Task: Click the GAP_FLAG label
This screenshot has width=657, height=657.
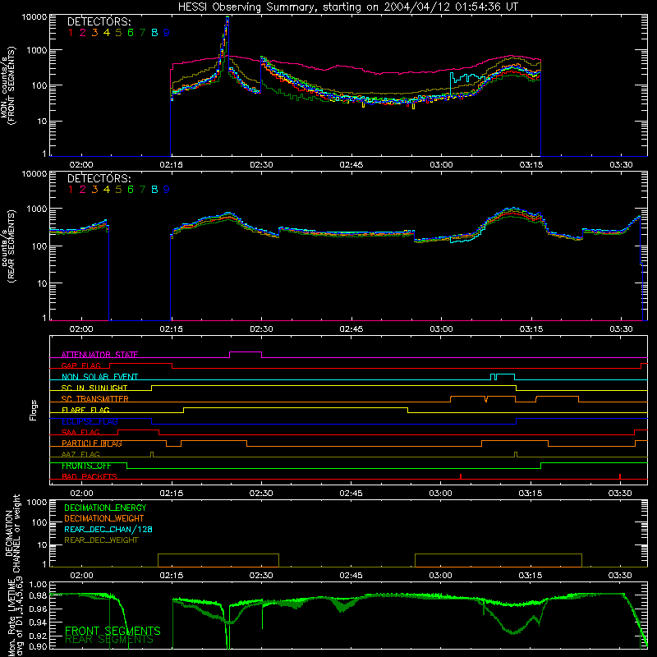Action: 80,365
